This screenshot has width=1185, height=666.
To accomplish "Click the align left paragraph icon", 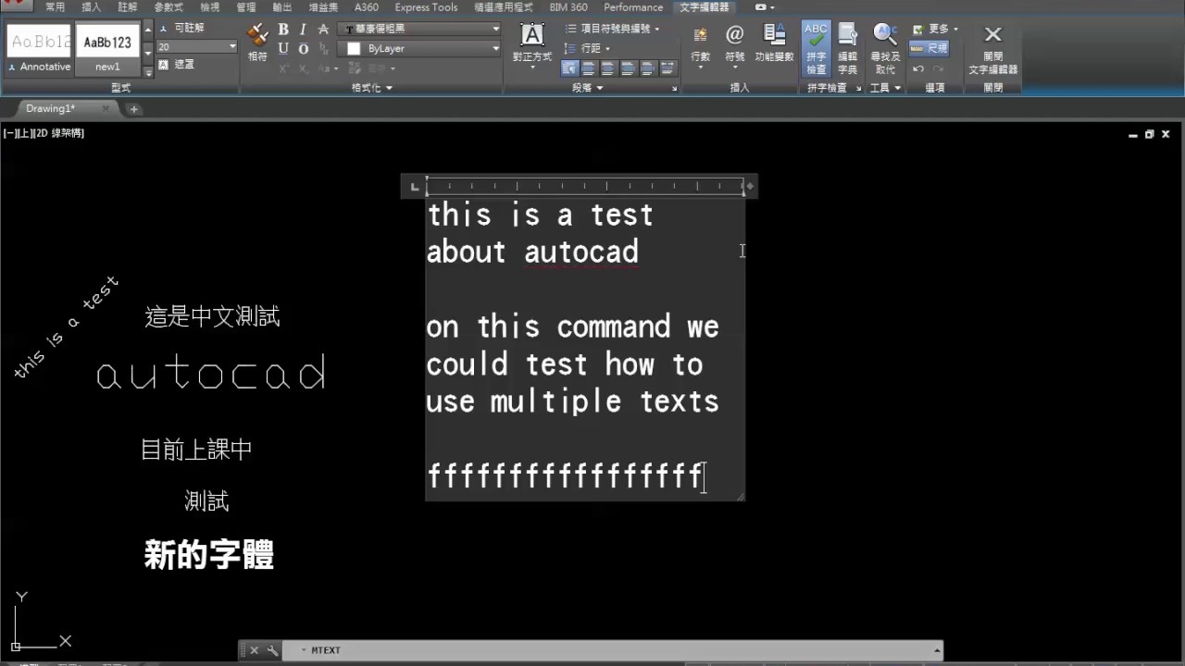I will [588, 68].
